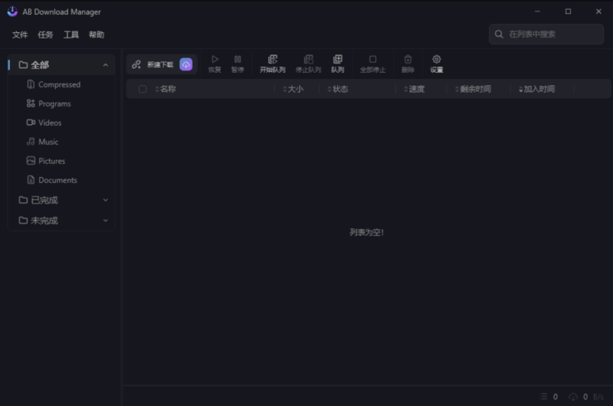Click the 全部停止 stop all icon
Viewport: 613px width, 406px height.
point(372,60)
